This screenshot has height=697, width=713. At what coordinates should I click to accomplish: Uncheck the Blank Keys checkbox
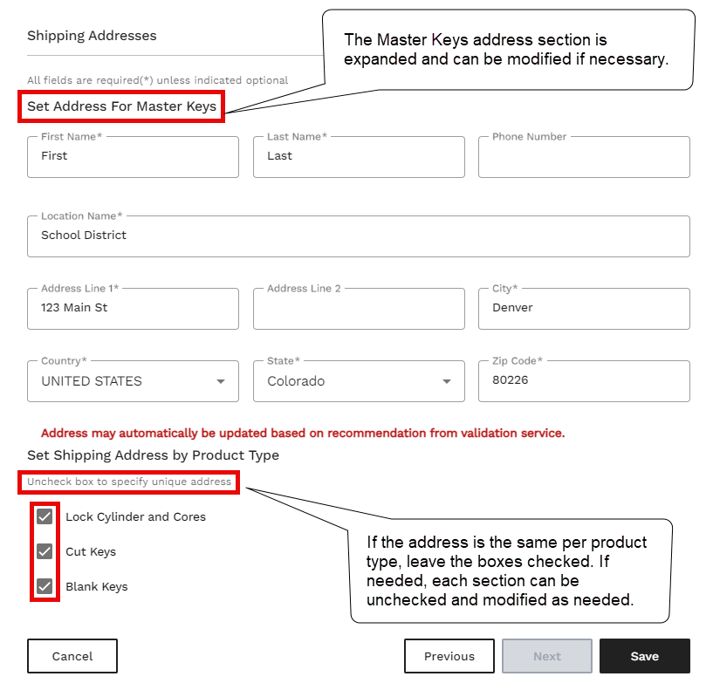(45, 586)
